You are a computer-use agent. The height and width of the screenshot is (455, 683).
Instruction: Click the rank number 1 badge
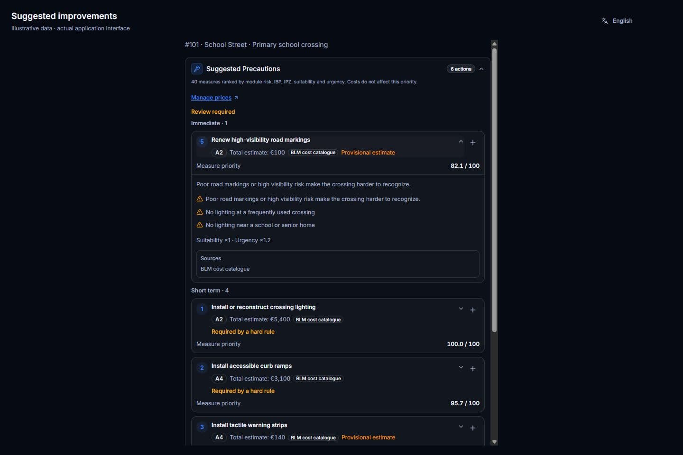[202, 309]
